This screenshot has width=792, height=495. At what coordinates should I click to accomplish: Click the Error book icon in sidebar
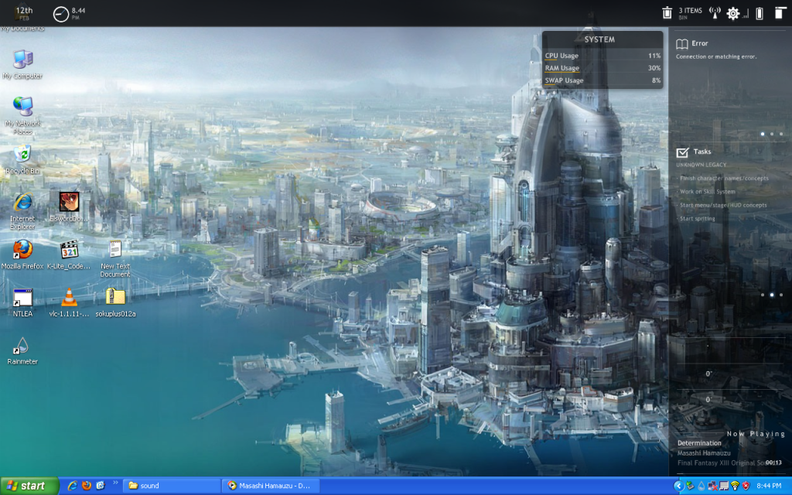(x=682, y=44)
